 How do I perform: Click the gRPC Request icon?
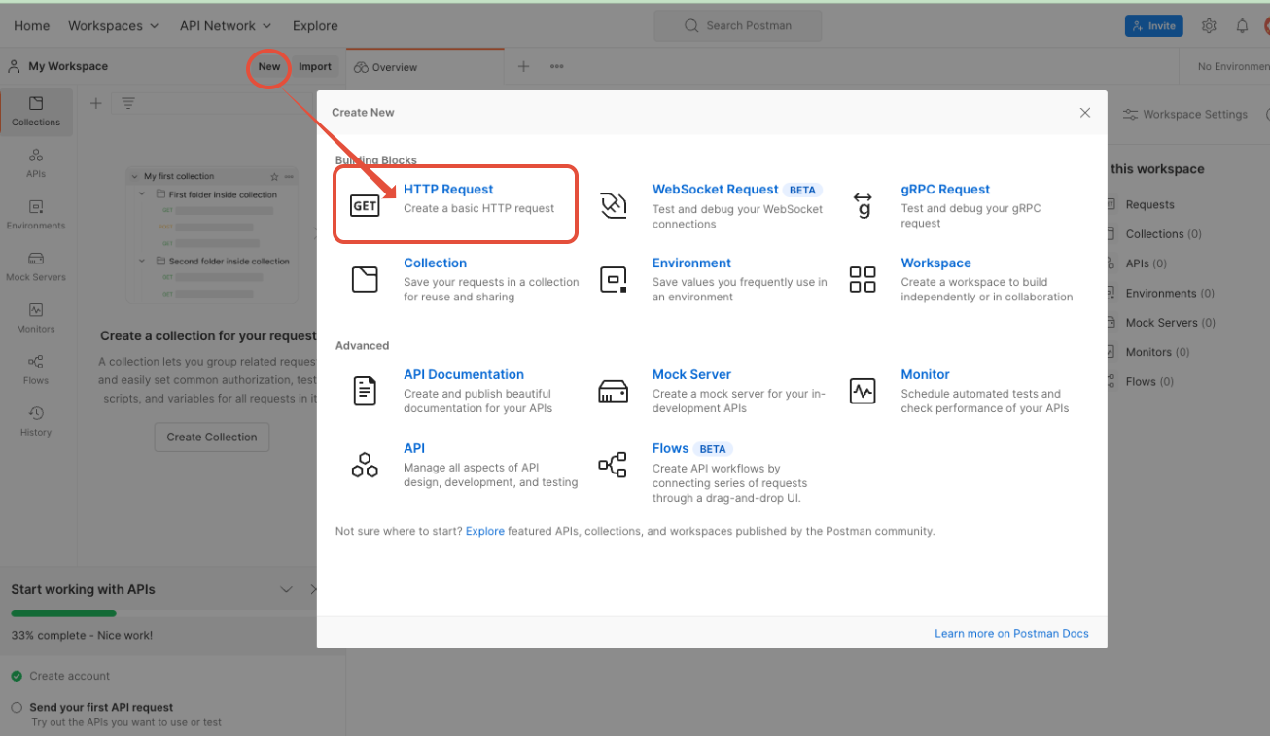[863, 205]
